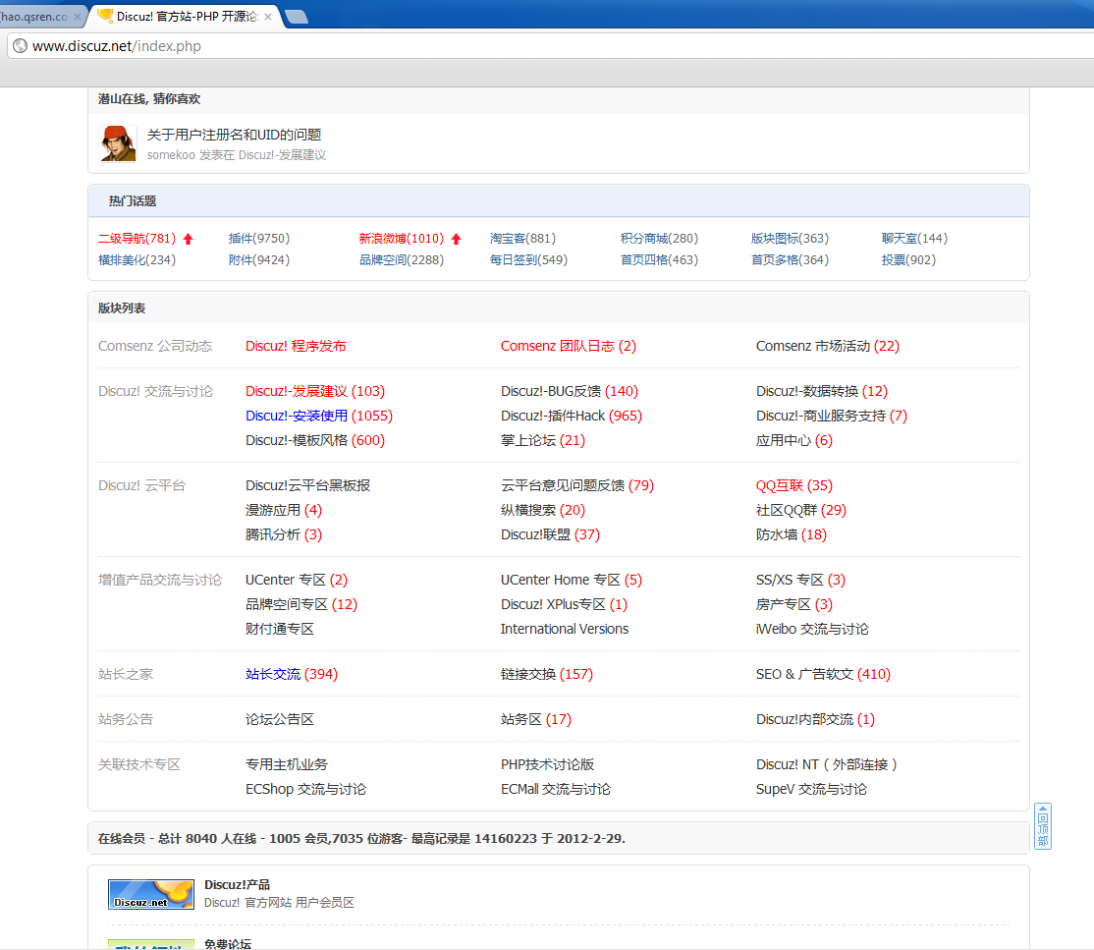The height and width of the screenshot is (950, 1094).
Task: Switch to the Discuz! 官方站 tab
Action: pos(187,17)
